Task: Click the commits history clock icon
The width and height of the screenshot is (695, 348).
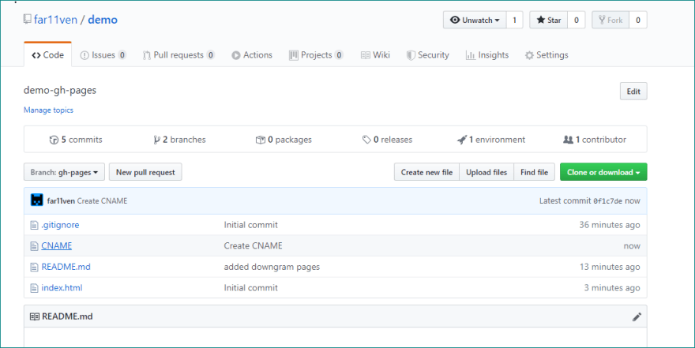Action: 54,140
